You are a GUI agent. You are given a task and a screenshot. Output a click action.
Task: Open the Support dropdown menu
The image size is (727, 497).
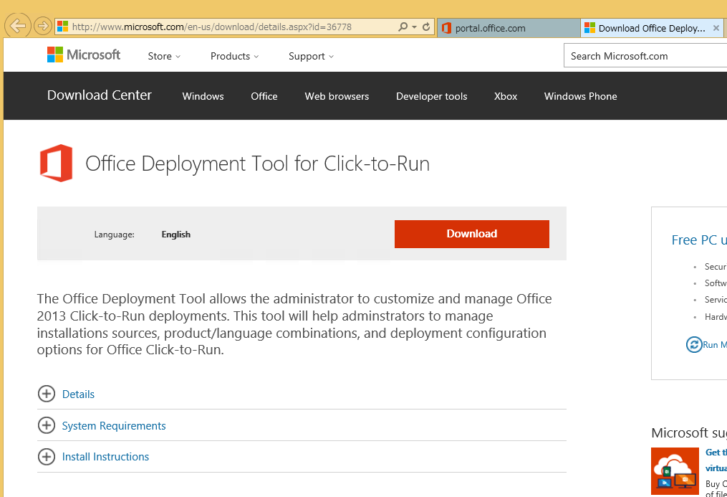[x=311, y=56]
